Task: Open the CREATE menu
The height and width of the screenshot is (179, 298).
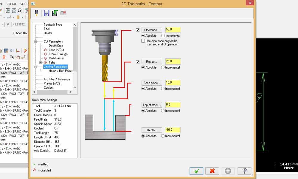Action: click(x=12, y=4)
